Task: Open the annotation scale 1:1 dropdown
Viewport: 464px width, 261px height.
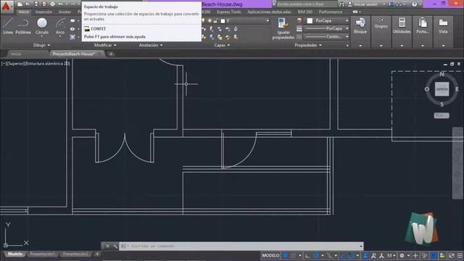Action: [x=391, y=255]
